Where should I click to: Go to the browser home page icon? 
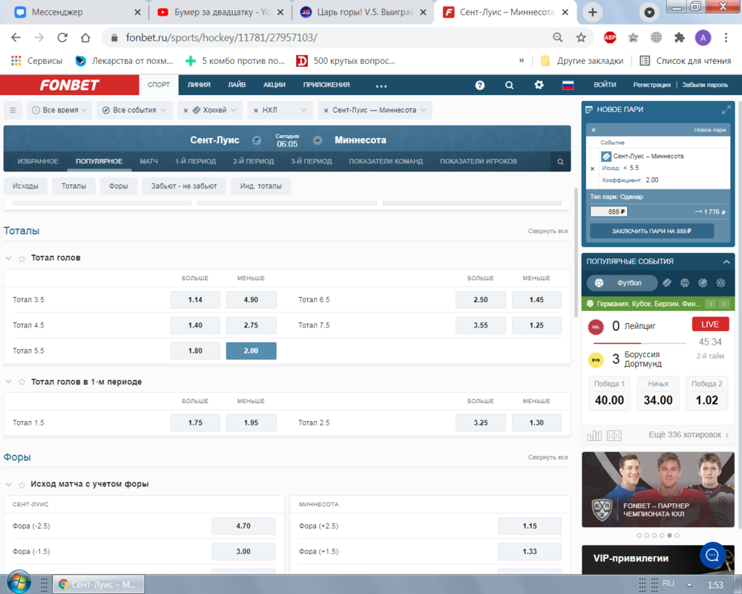[85, 37]
